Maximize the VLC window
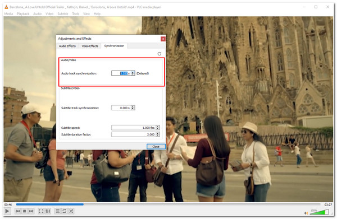Screen dimensions: 337x219 click(x=316, y=7)
